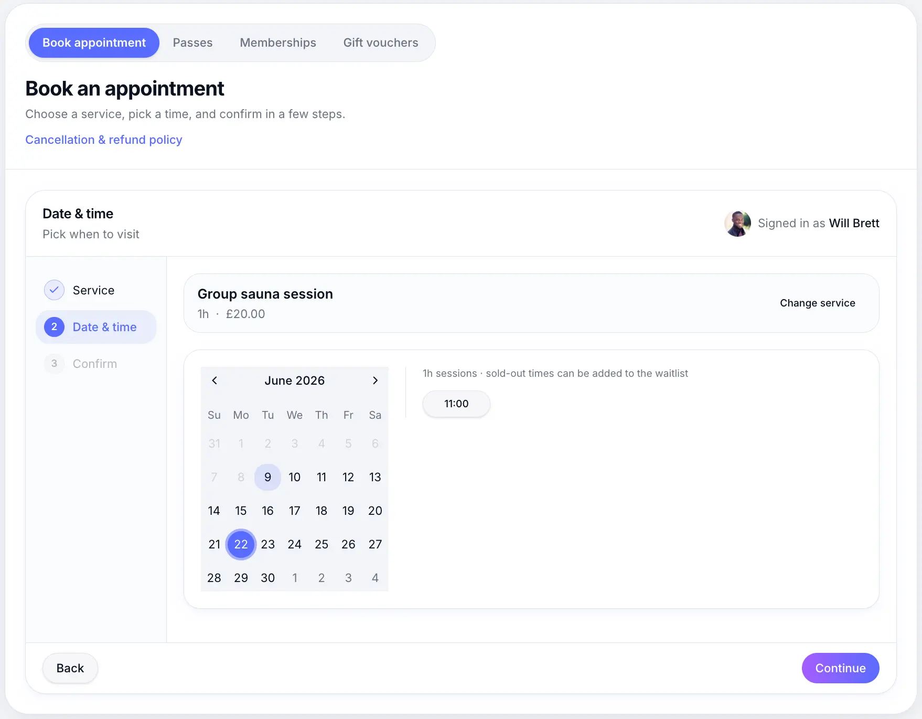The height and width of the screenshot is (719, 922).
Task: Select June 21 in calendar
Action: coord(214,544)
